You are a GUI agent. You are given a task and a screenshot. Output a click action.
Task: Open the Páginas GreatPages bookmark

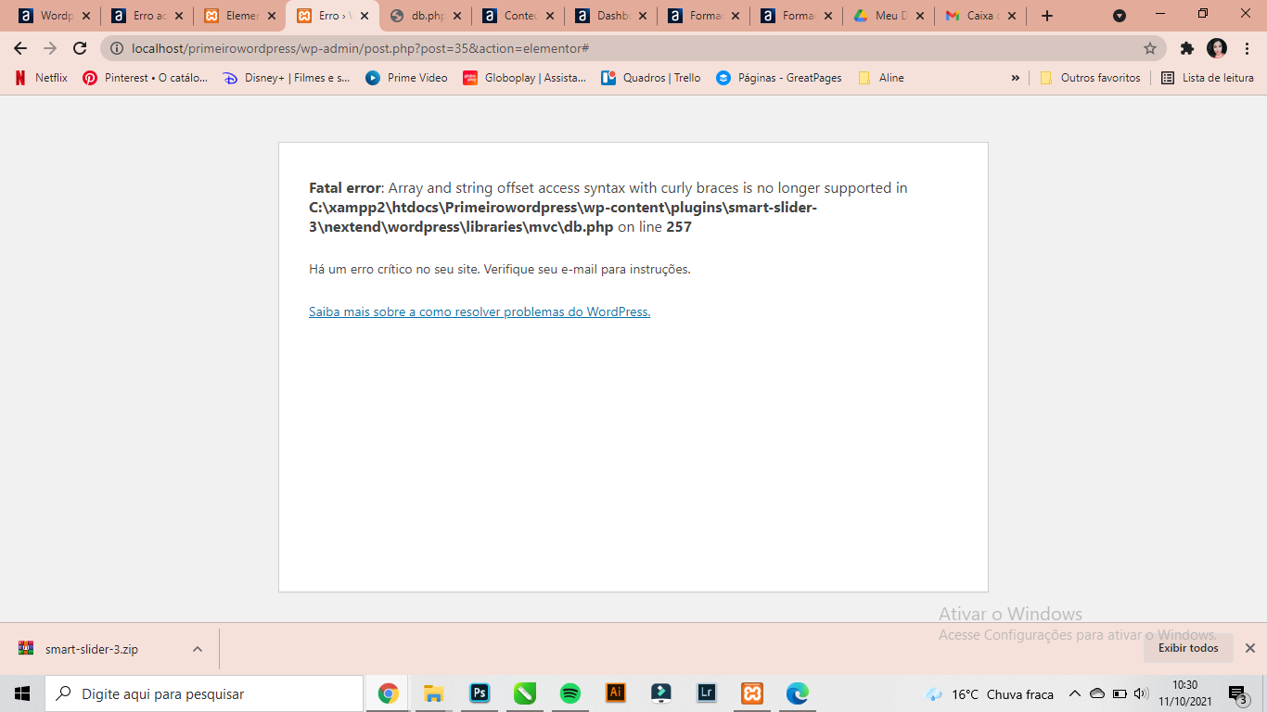click(x=779, y=78)
